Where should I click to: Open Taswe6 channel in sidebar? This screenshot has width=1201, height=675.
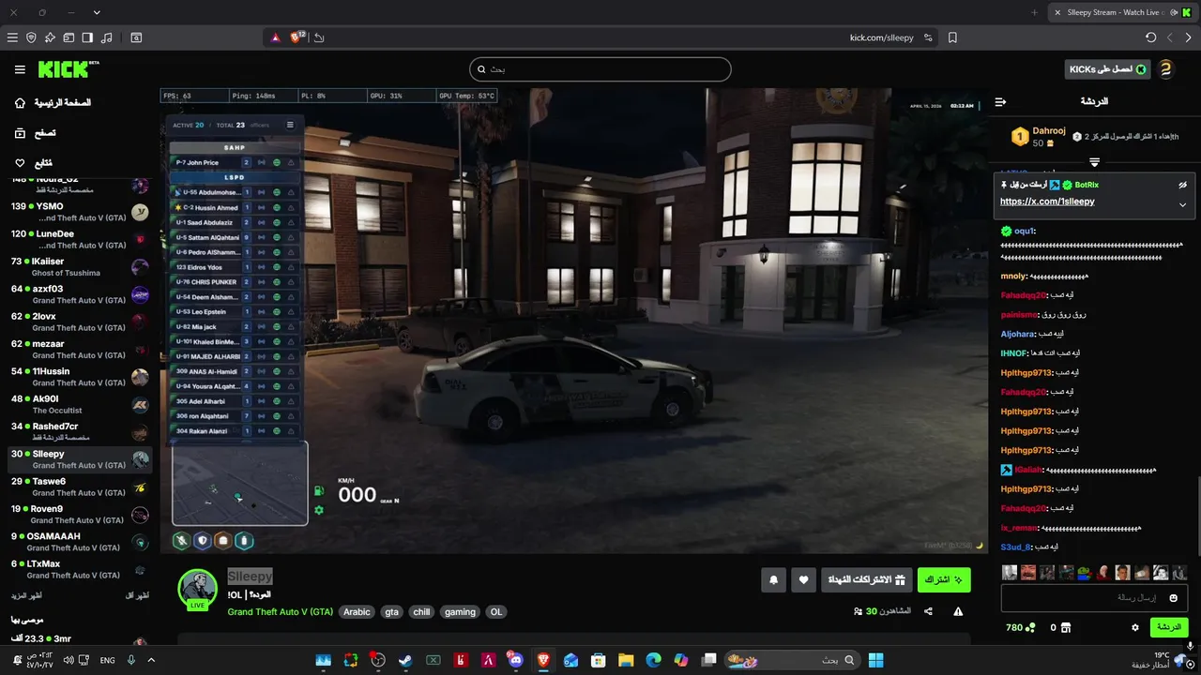click(x=80, y=487)
